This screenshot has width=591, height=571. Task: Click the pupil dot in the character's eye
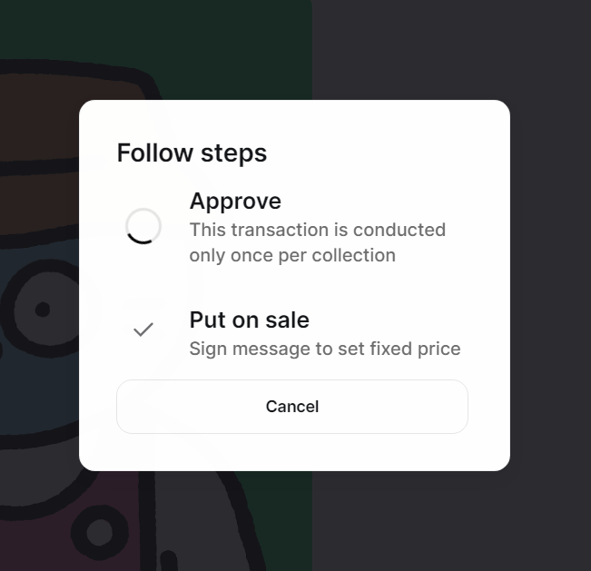pyautogui.click(x=43, y=310)
